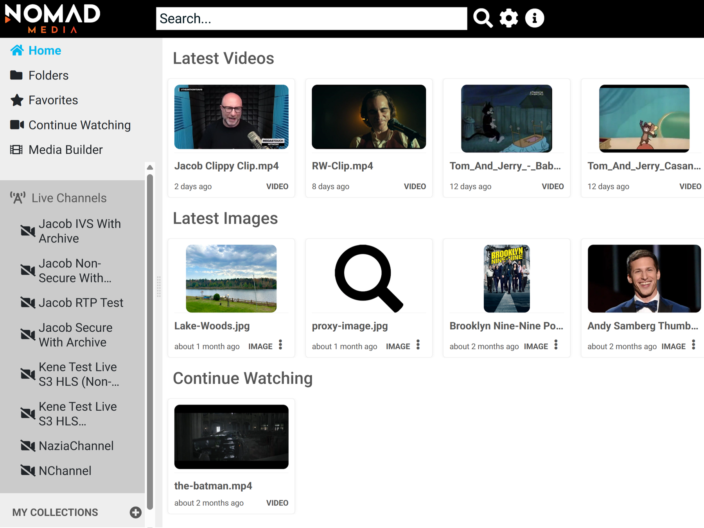The height and width of the screenshot is (528, 704).
Task: Open the the-batman.mp4 video thumbnail
Action: (231, 436)
